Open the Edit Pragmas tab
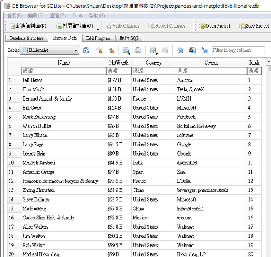Image resolution: width=271 pixels, height=257 pixels. coord(98,38)
